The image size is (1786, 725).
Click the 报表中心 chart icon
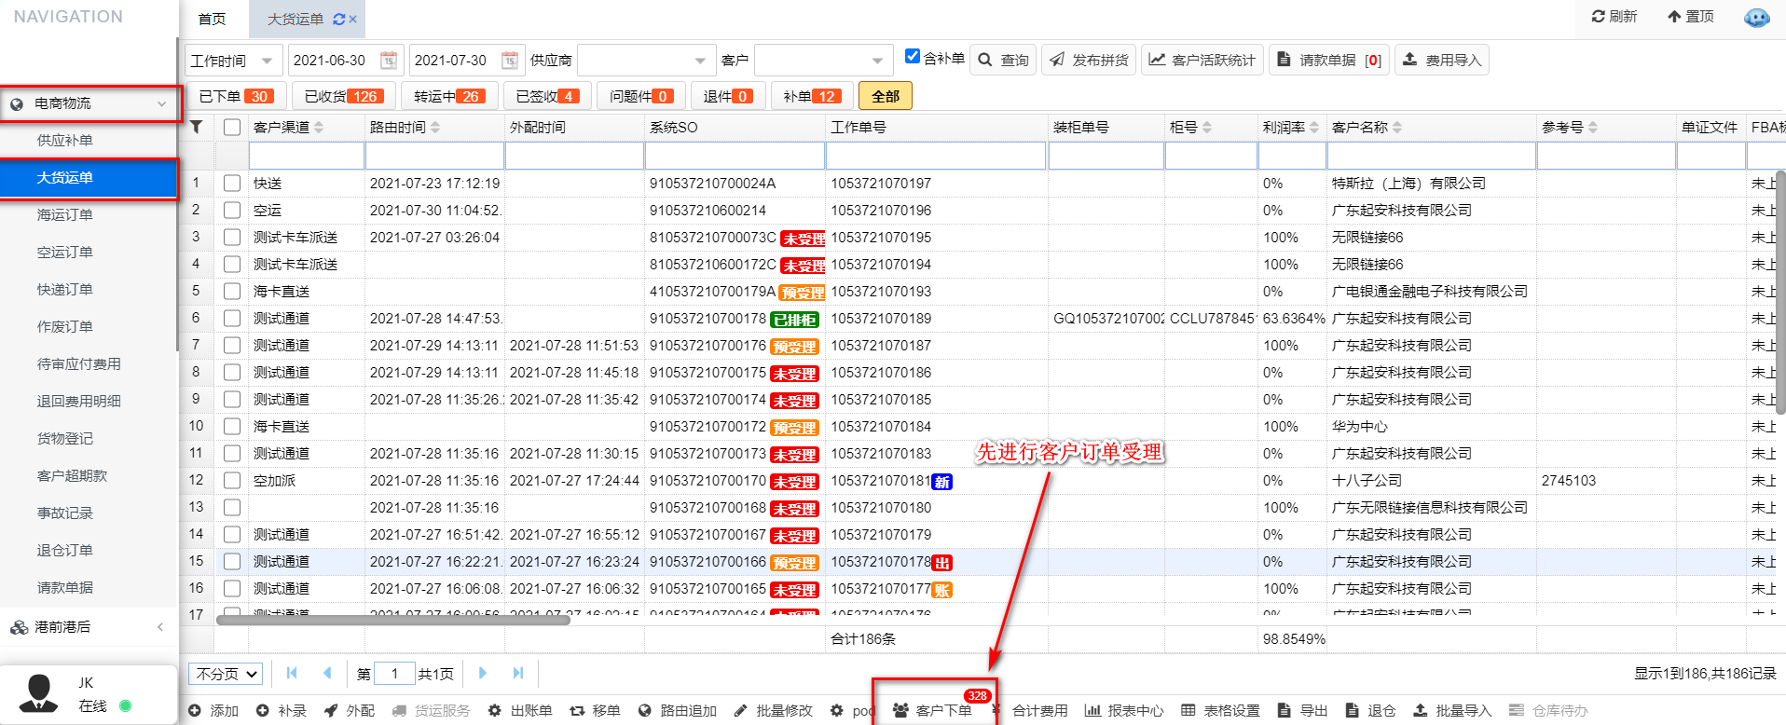pyautogui.click(x=1092, y=710)
